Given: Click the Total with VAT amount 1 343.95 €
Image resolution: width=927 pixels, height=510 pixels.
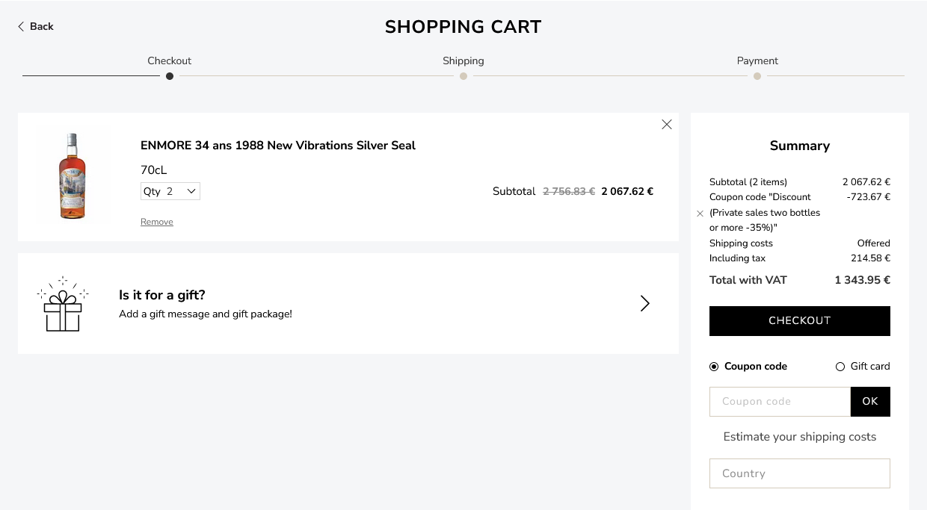Looking at the screenshot, I should pyautogui.click(x=863, y=281).
